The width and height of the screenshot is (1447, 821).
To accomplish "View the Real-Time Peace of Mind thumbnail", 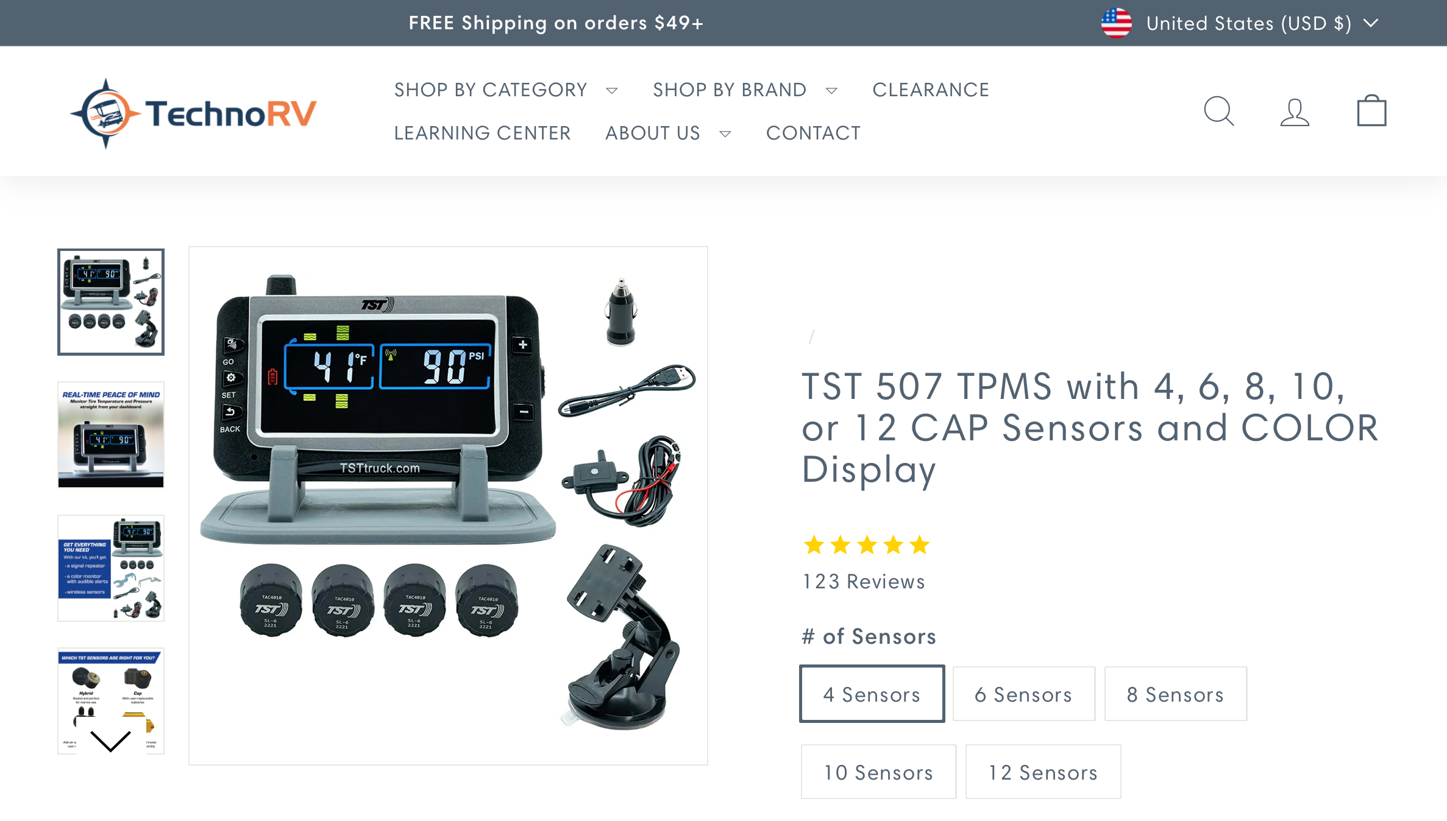I will (111, 435).
